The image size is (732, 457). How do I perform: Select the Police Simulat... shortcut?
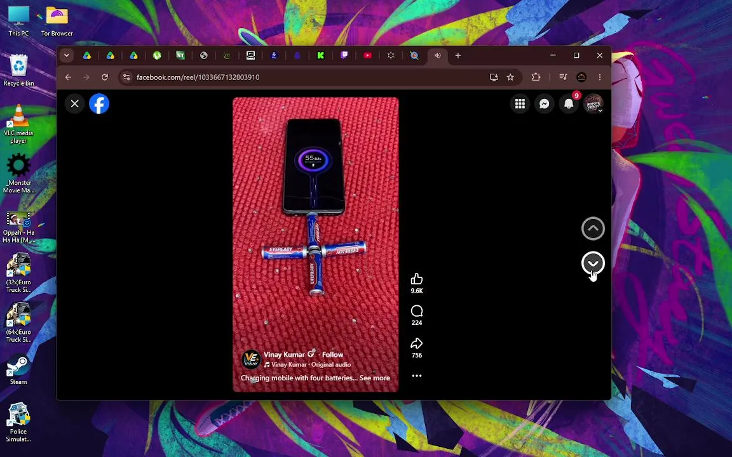pyautogui.click(x=18, y=423)
